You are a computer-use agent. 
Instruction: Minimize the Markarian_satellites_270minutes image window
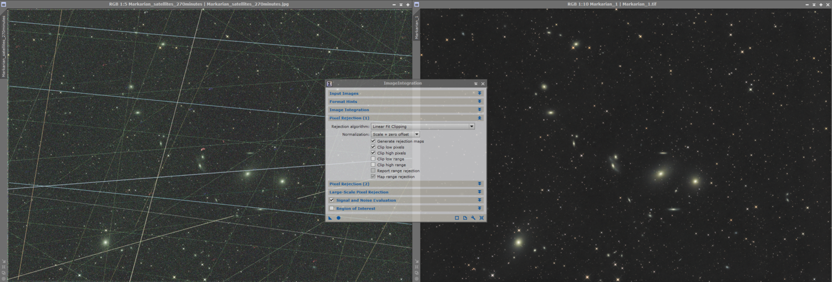[394, 4]
